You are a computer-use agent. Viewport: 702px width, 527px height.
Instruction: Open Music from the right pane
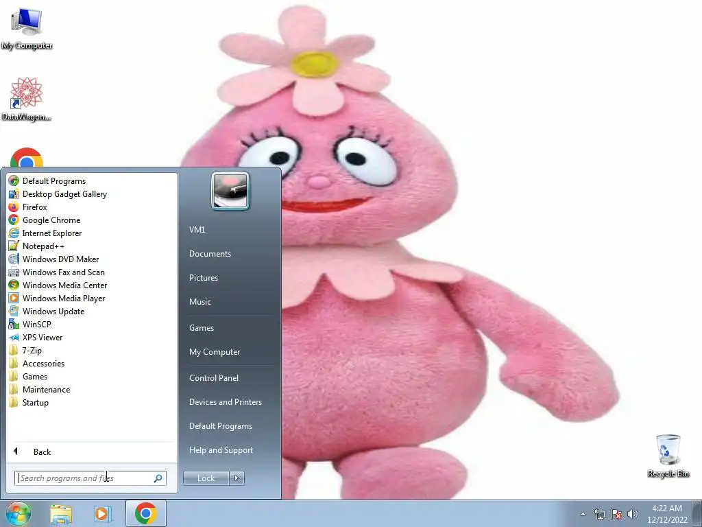click(200, 302)
